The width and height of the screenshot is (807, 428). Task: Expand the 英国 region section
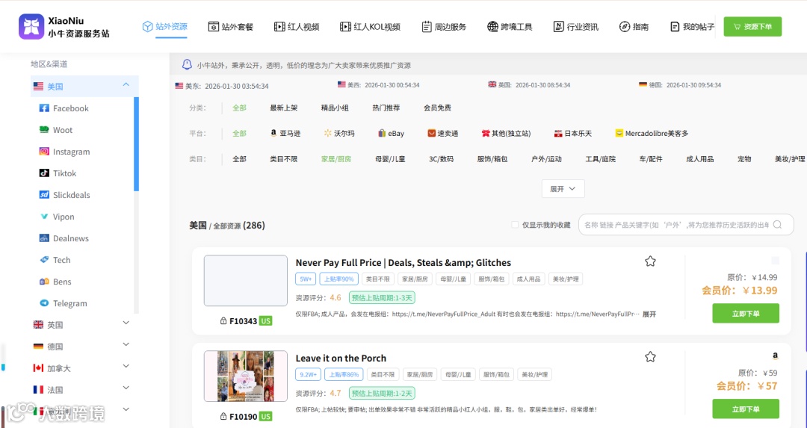coord(126,323)
